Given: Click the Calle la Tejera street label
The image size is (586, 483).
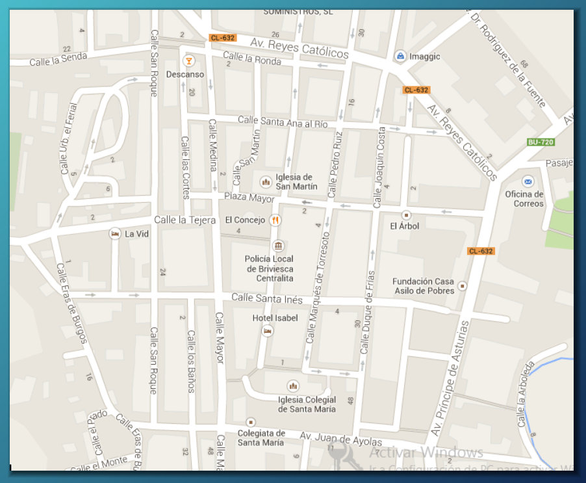Looking at the screenshot, I should pos(185,220).
